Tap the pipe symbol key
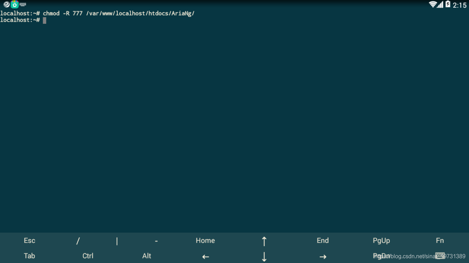The image size is (469, 263). click(117, 241)
